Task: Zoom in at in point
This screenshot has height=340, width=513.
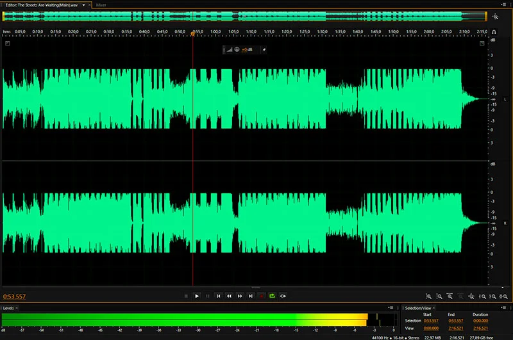Action: 482,296
